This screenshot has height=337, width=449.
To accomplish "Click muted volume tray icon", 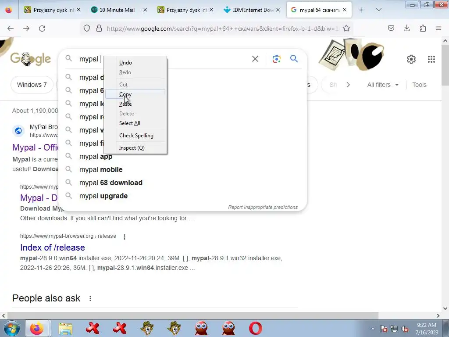I will [405, 329].
